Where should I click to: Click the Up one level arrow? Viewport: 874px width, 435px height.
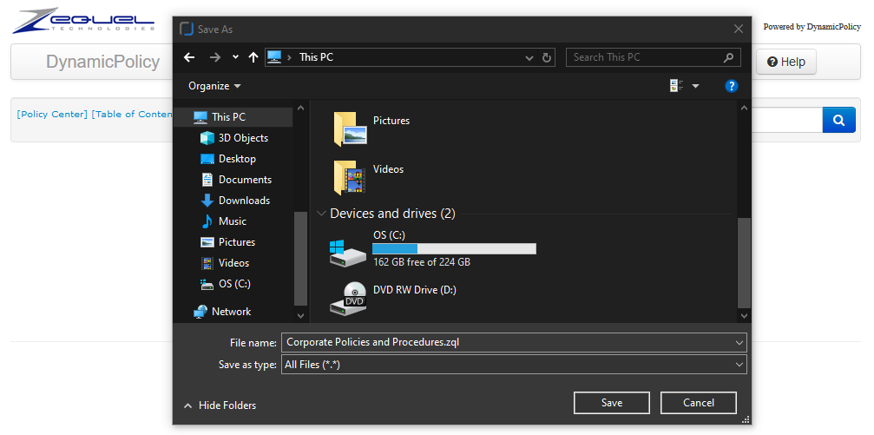pyautogui.click(x=253, y=57)
